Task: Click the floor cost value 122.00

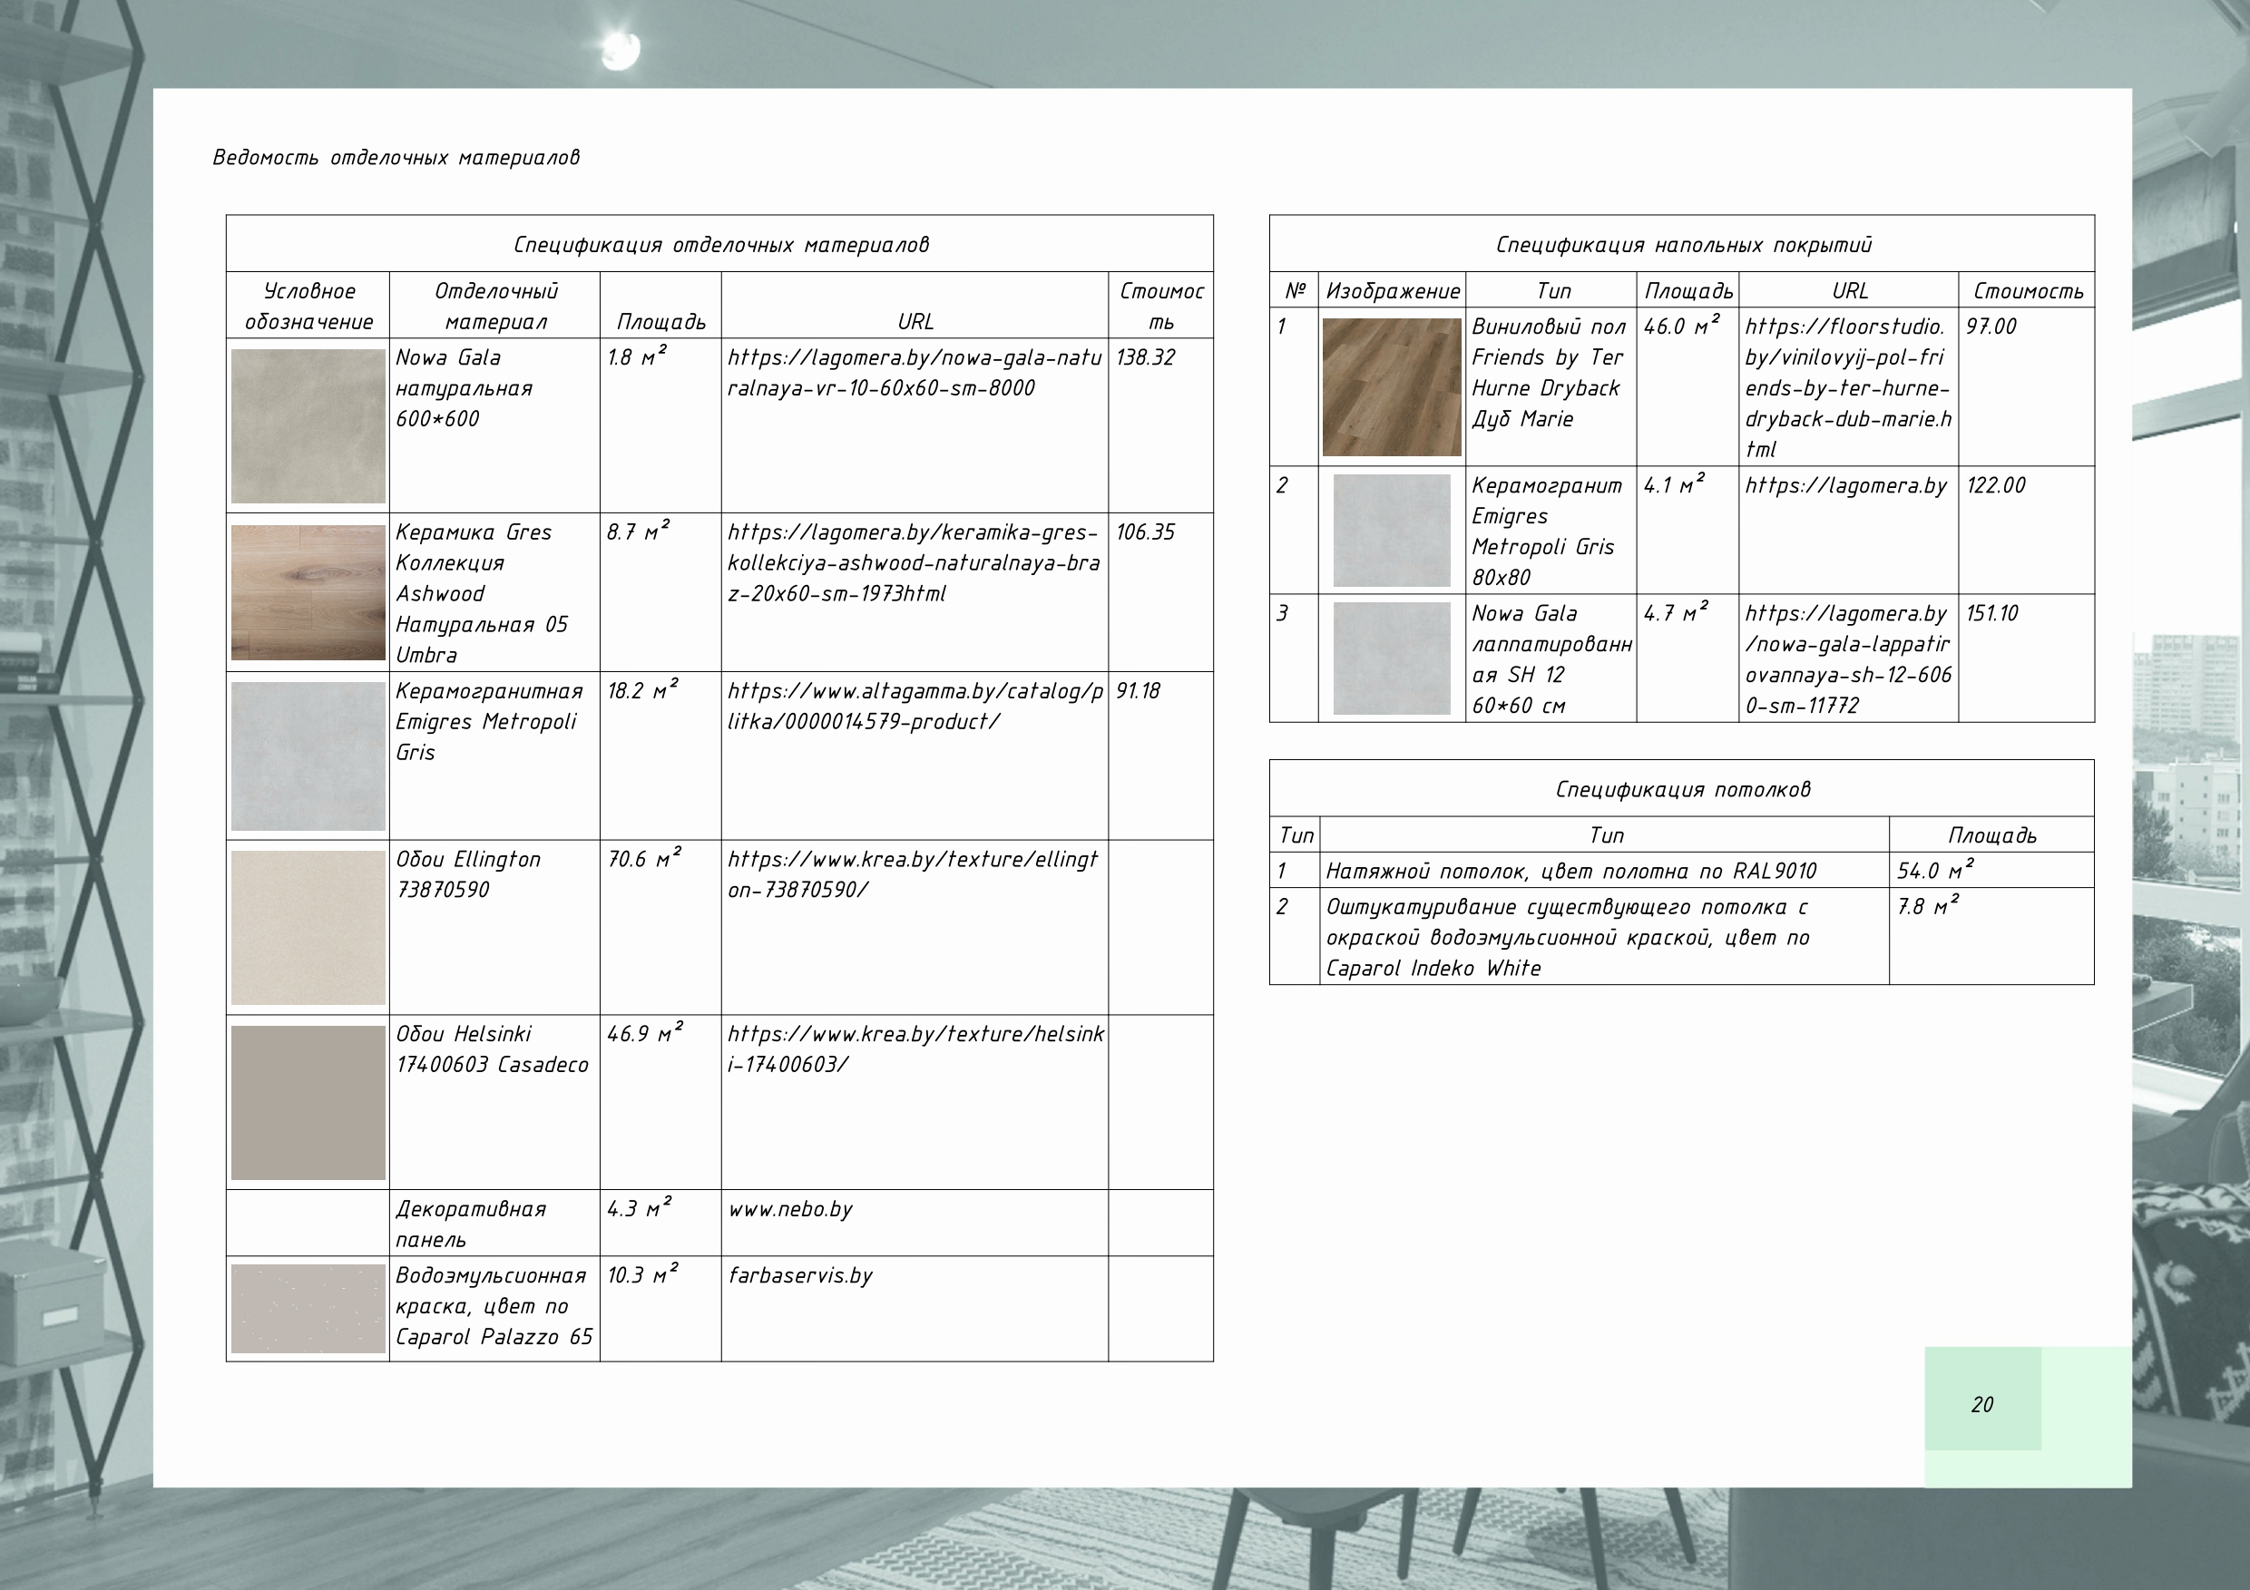Action: [x=1995, y=485]
